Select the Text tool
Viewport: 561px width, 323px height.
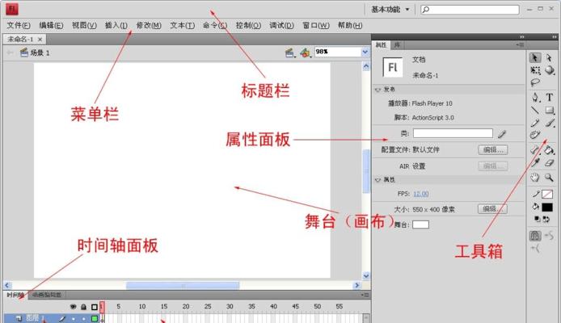[x=549, y=97]
